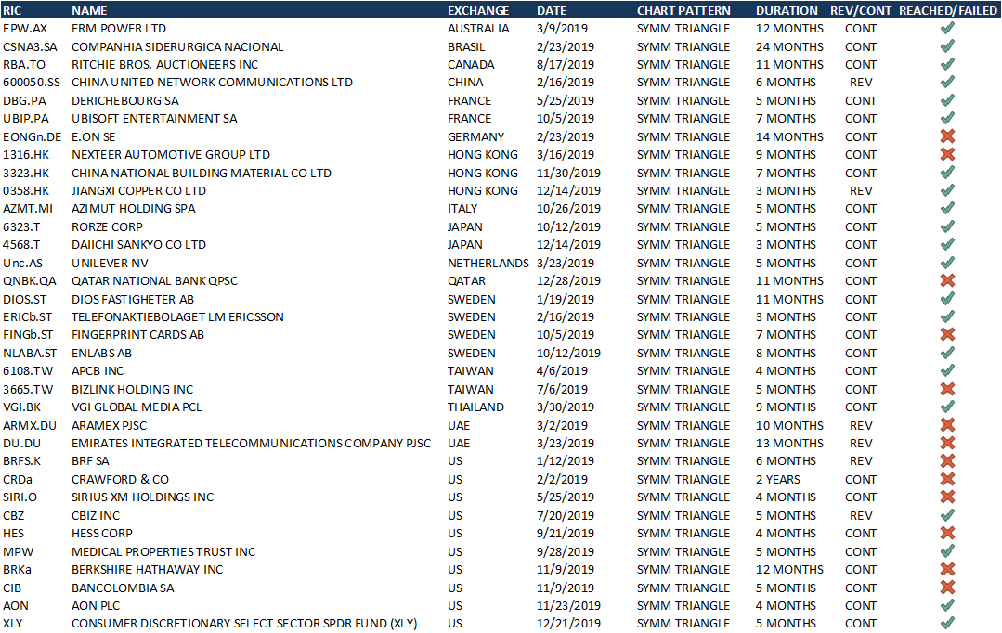Click the green checkmark in the XLY fund row
Image resolution: width=1002 pixels, height=633 pixels.
947,623
